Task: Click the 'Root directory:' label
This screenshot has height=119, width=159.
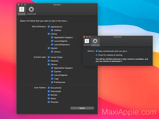Action: (39, 26)
